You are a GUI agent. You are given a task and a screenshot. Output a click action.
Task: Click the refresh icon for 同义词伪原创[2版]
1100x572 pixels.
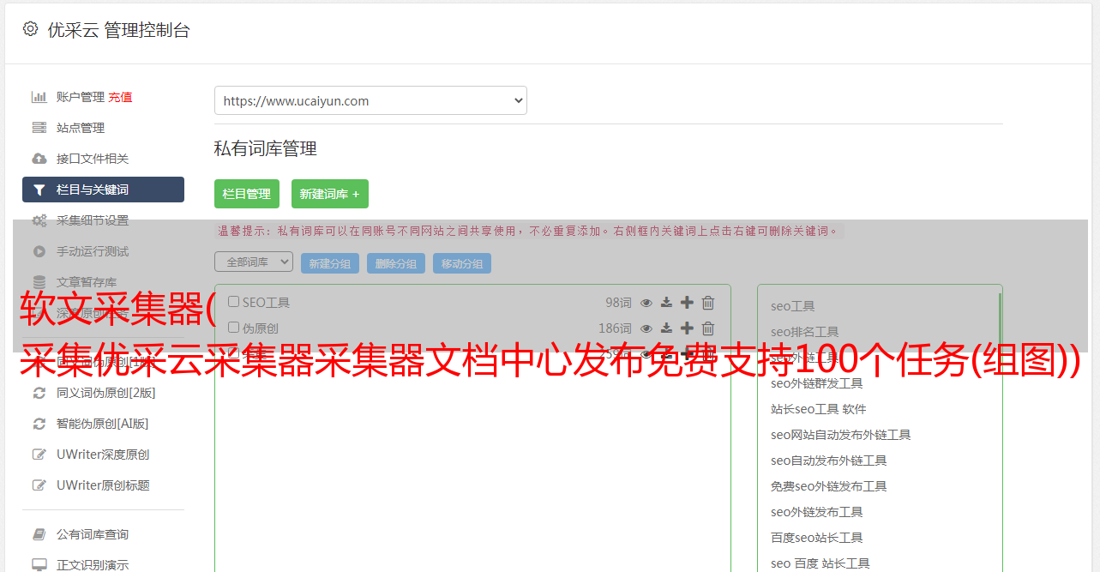tap(39, 393)
